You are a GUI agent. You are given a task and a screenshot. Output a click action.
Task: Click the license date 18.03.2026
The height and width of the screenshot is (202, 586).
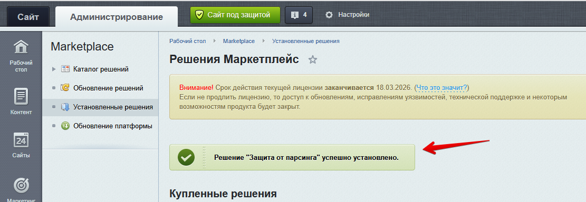(393, 87)
